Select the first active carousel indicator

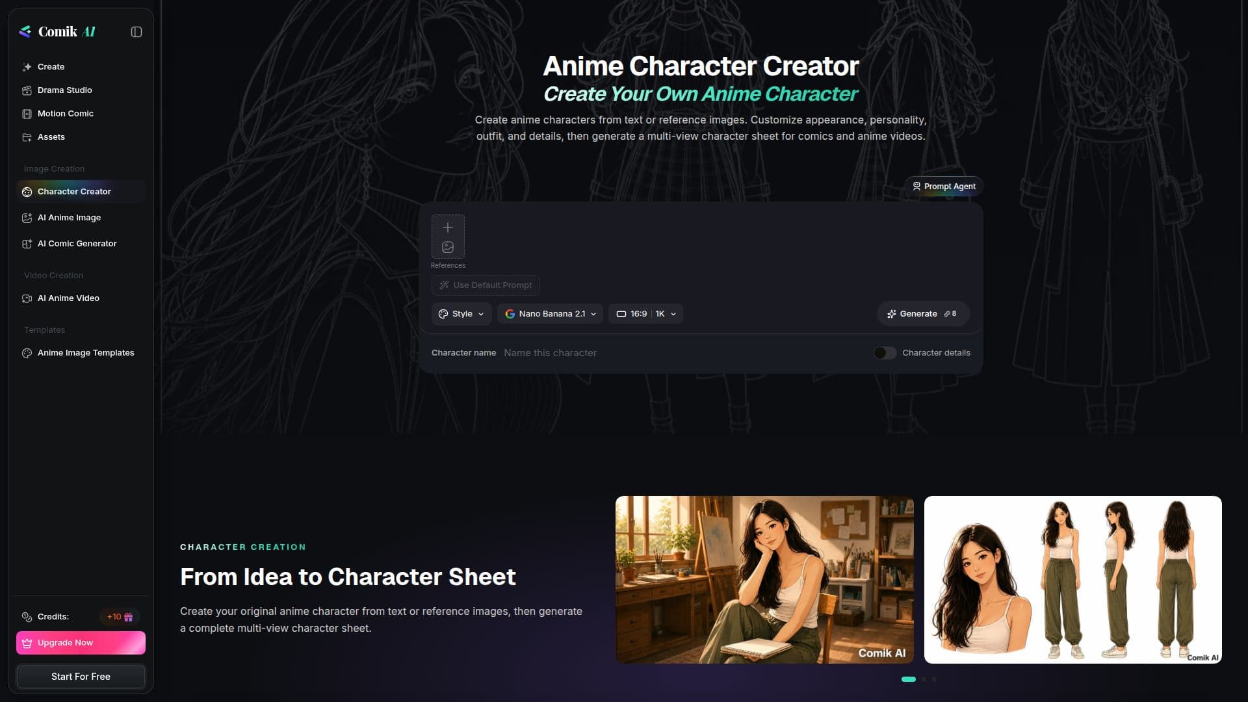coord(909,679)
